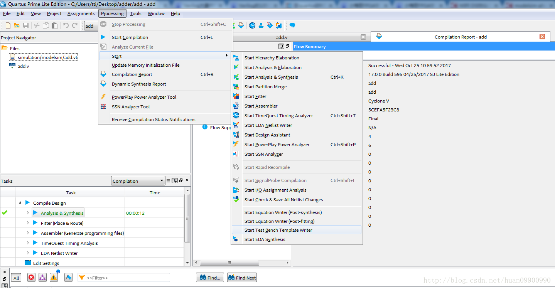The image size is (555, 288).
Task: Select Start Analysis & Synthesis entry
Action: (x=297, y=77)
